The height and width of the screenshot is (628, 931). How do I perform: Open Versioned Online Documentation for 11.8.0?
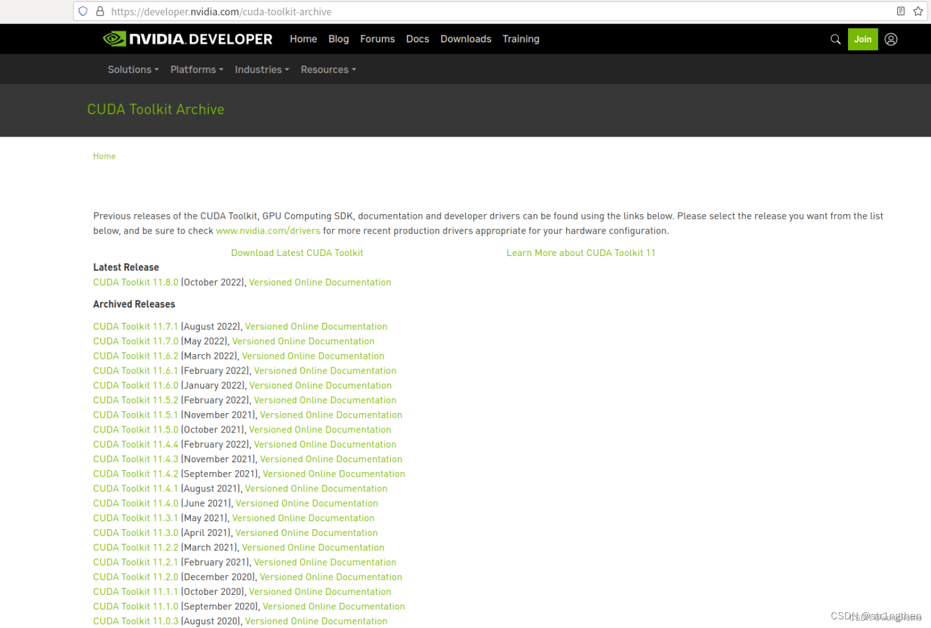[320, 283]
